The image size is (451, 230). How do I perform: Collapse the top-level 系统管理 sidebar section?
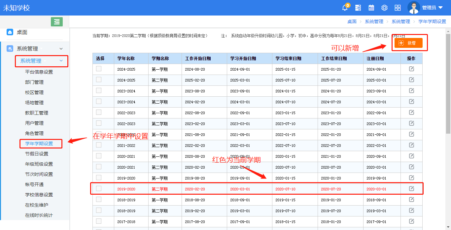[61, 49]
